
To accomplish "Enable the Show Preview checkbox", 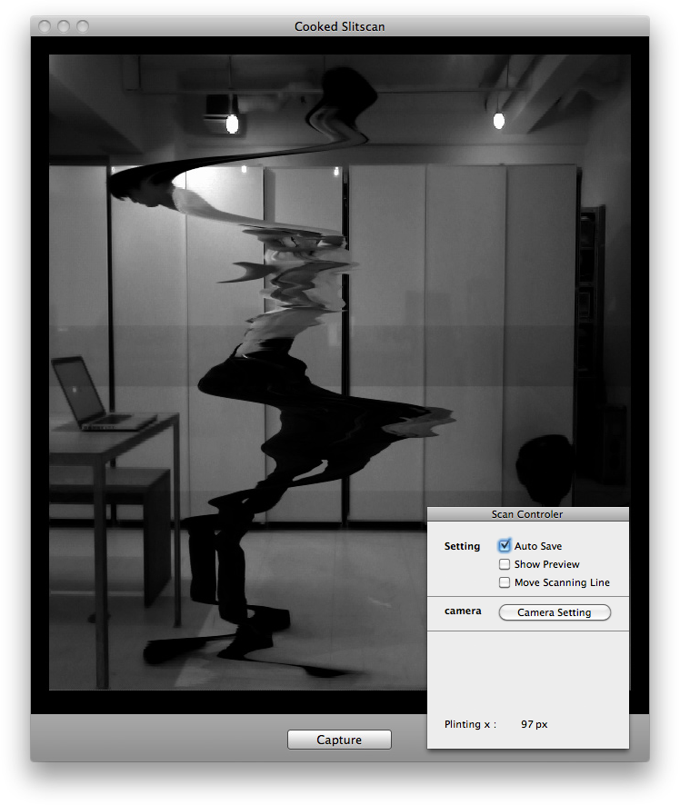I will pyautogui.click(x=505, y=564).
